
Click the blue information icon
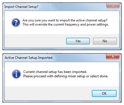[16, 74]
